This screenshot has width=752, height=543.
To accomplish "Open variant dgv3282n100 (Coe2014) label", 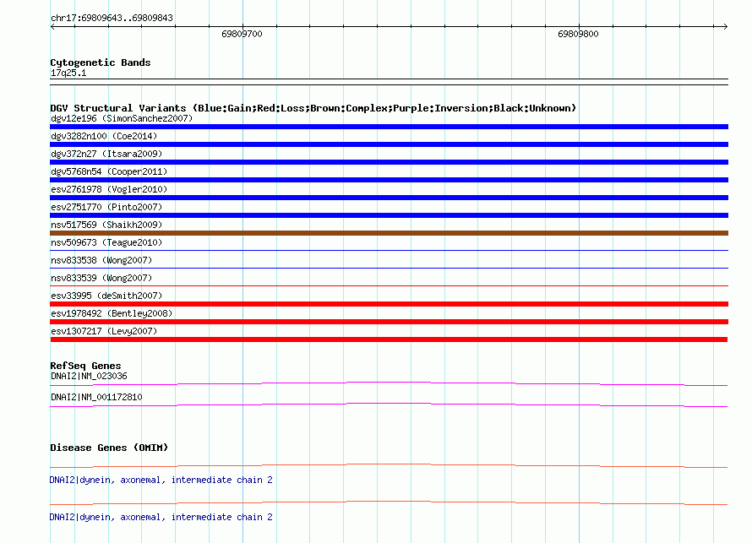I will [104, 136].
